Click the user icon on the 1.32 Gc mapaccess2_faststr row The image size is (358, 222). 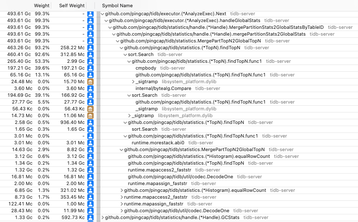pyautogui.click(x=90, y=170)
